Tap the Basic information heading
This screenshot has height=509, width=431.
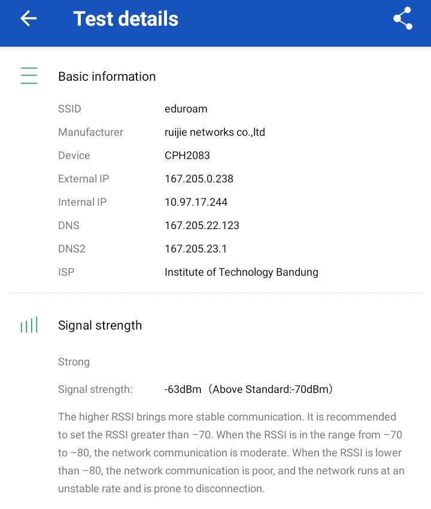[x=107, y=77]
